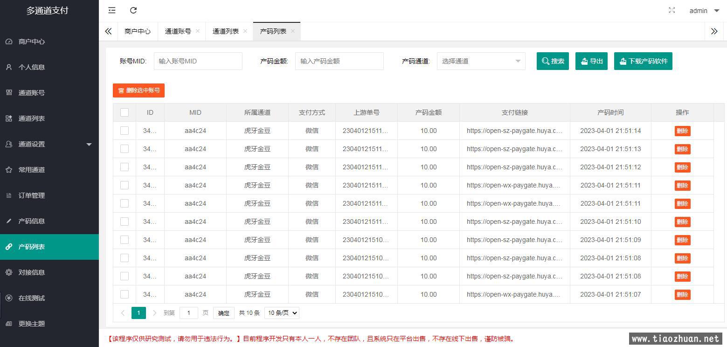Open 产码信息 in the sidebar
The height and width of the screenshot is (347, 727).
click(x=49, y=221)
